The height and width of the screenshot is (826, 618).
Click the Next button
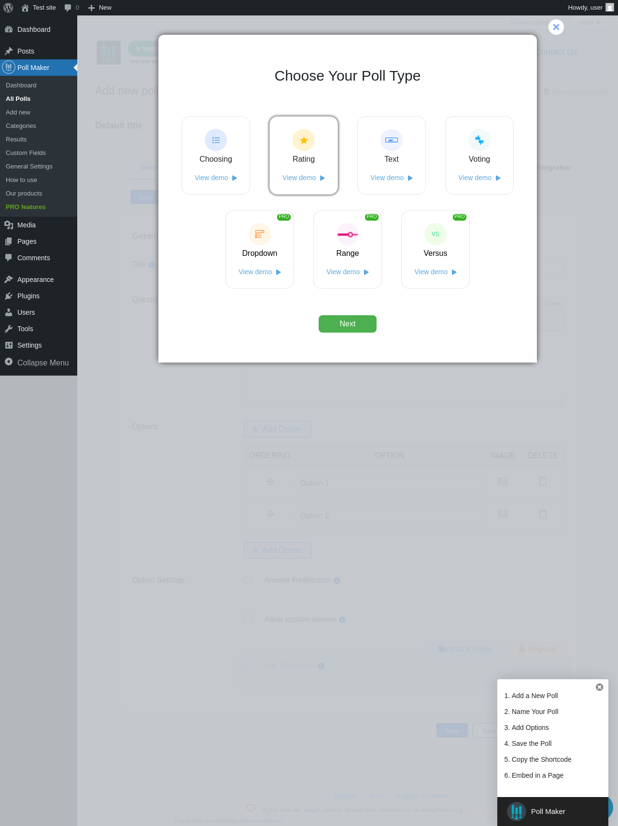pos(348,324)
